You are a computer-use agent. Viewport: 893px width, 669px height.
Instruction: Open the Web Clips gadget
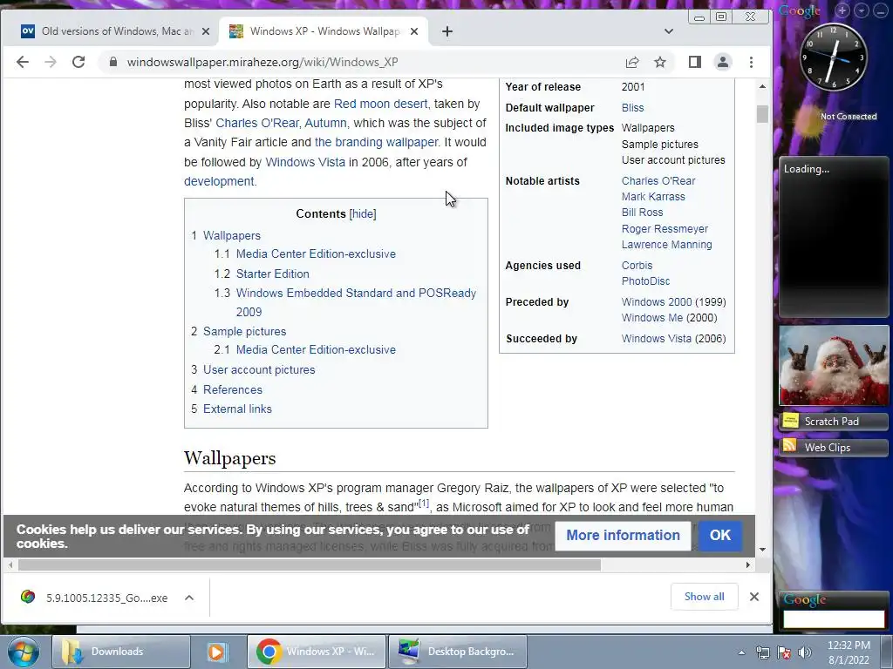pyautogui.click(x=833, y=448)
